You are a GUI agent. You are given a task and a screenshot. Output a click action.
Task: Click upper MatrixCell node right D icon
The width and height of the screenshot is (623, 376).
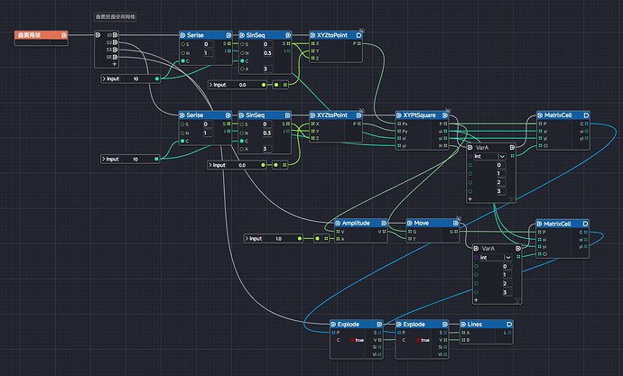click(x=586, y=115)
